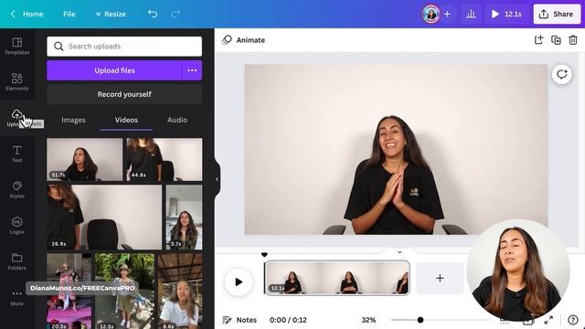
Task: Click the Share button
Action: 557,15
